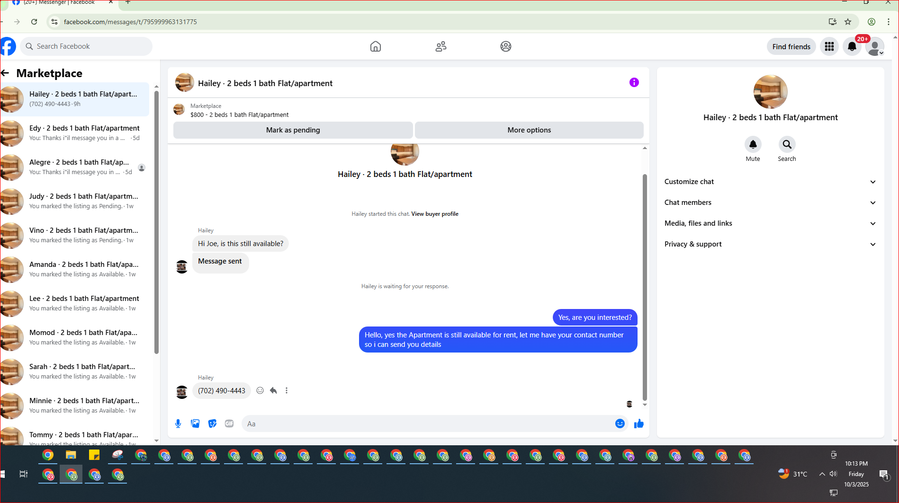This screenshot has width=899, height=503.
Task: Focus the Search Facebook field
Action: pos(86,46)
